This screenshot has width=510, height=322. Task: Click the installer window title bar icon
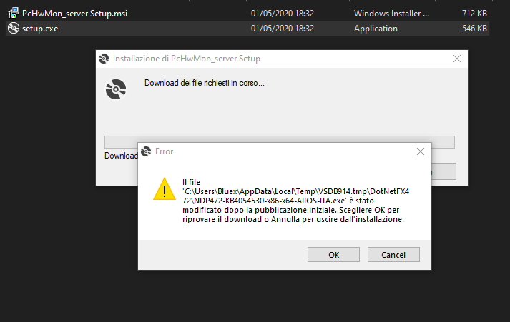click(x=105, y=59)
